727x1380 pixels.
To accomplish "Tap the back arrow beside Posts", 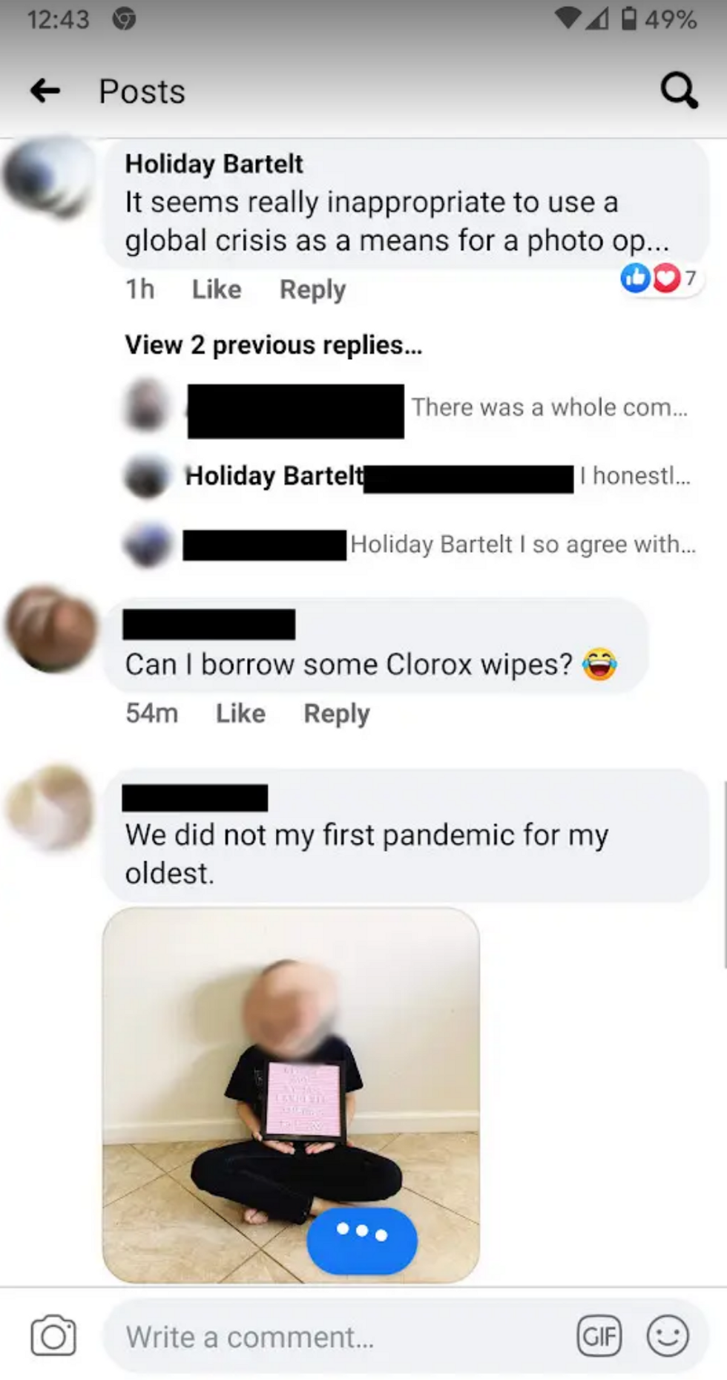I will coord(45,91).
